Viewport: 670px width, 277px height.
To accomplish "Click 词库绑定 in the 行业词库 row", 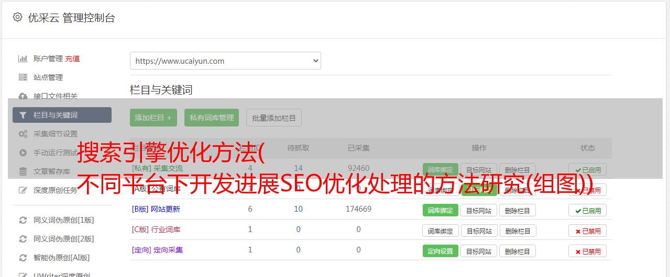I will [x=441, y=230].
